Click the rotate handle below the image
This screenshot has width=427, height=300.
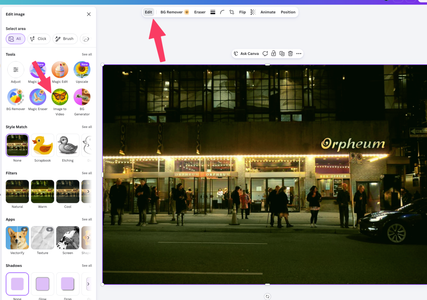268,296
